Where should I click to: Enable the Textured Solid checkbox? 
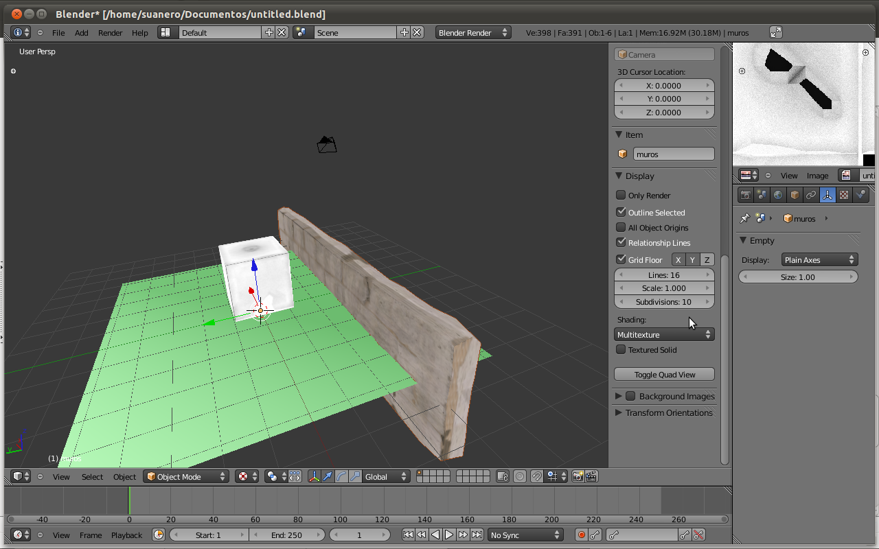pos(621,349)
